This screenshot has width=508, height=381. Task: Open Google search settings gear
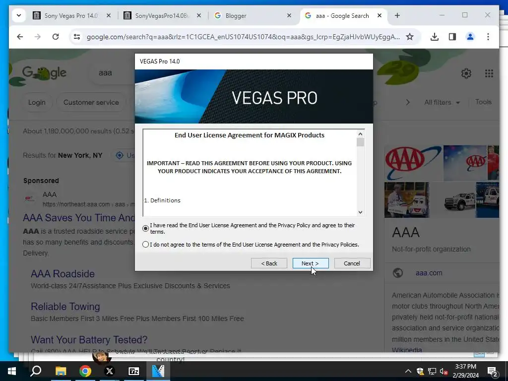tap(466, 73)
